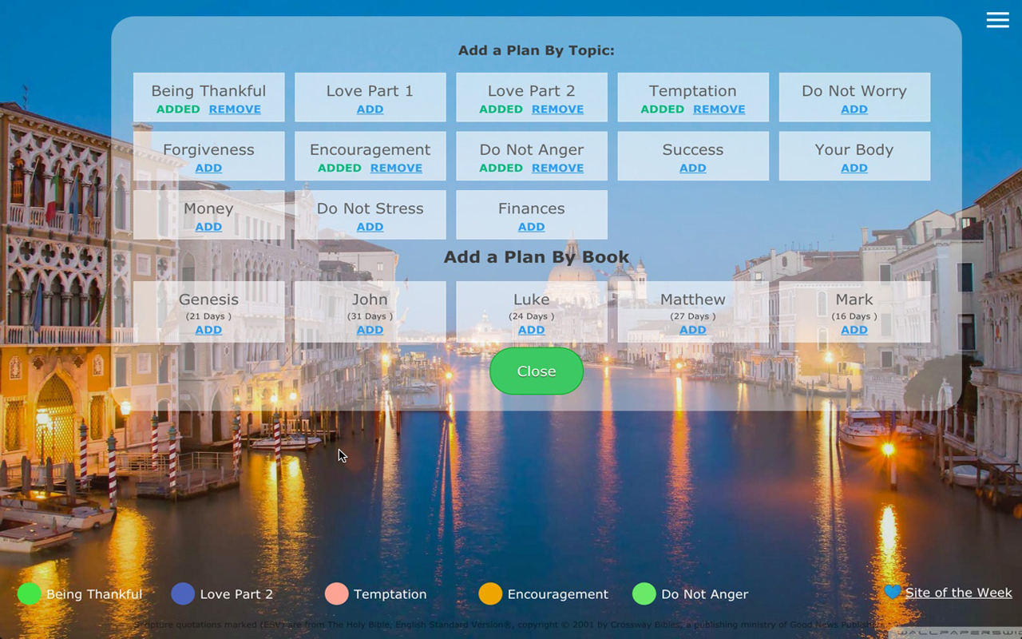The height and width of the screenshot is (639, 1022).
Task: Click the '(16 Days )' text under Mark
Action: pyautogui.click(x=854, y=316)
